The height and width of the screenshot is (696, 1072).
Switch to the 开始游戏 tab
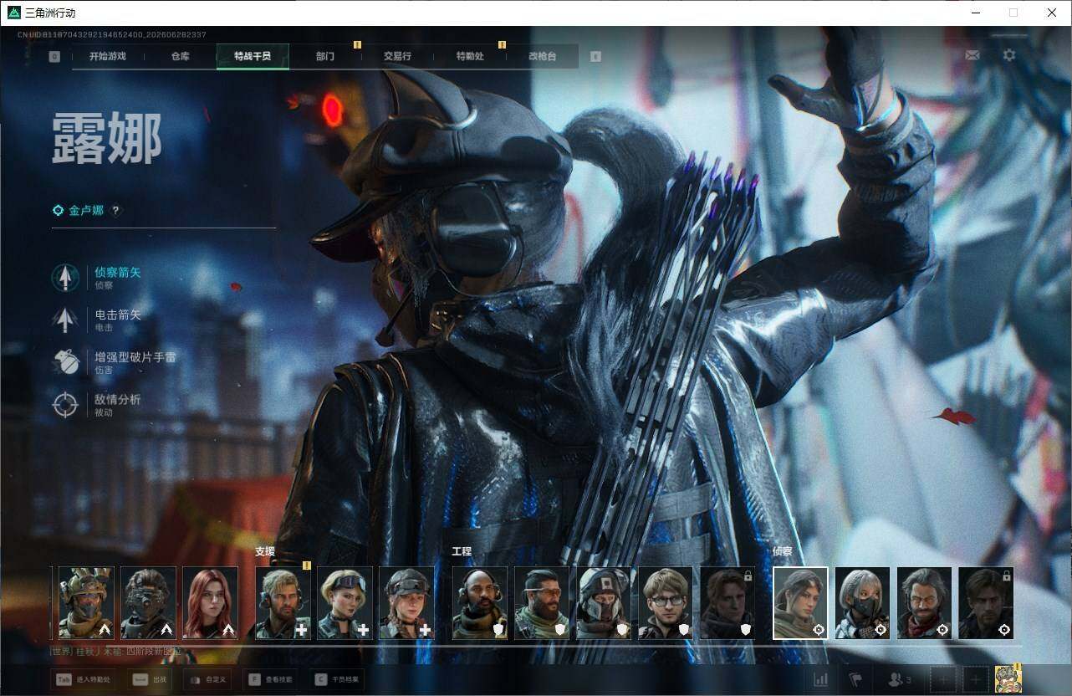108,57
